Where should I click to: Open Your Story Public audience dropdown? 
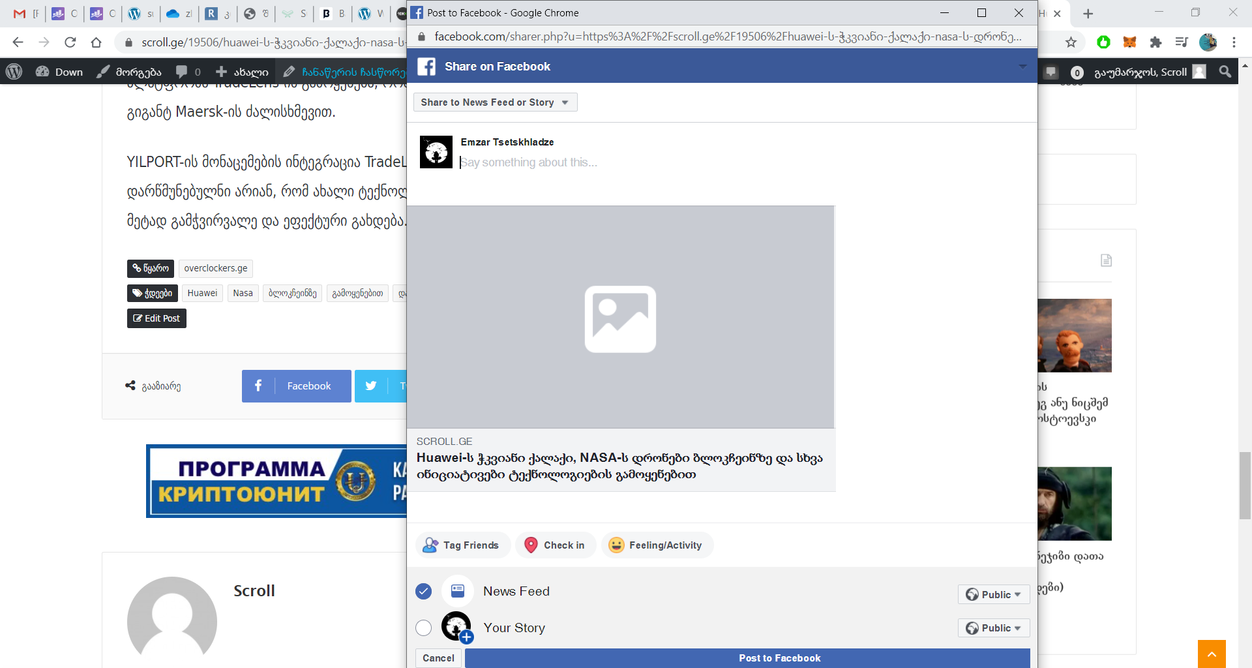click(x=993, y=628)
